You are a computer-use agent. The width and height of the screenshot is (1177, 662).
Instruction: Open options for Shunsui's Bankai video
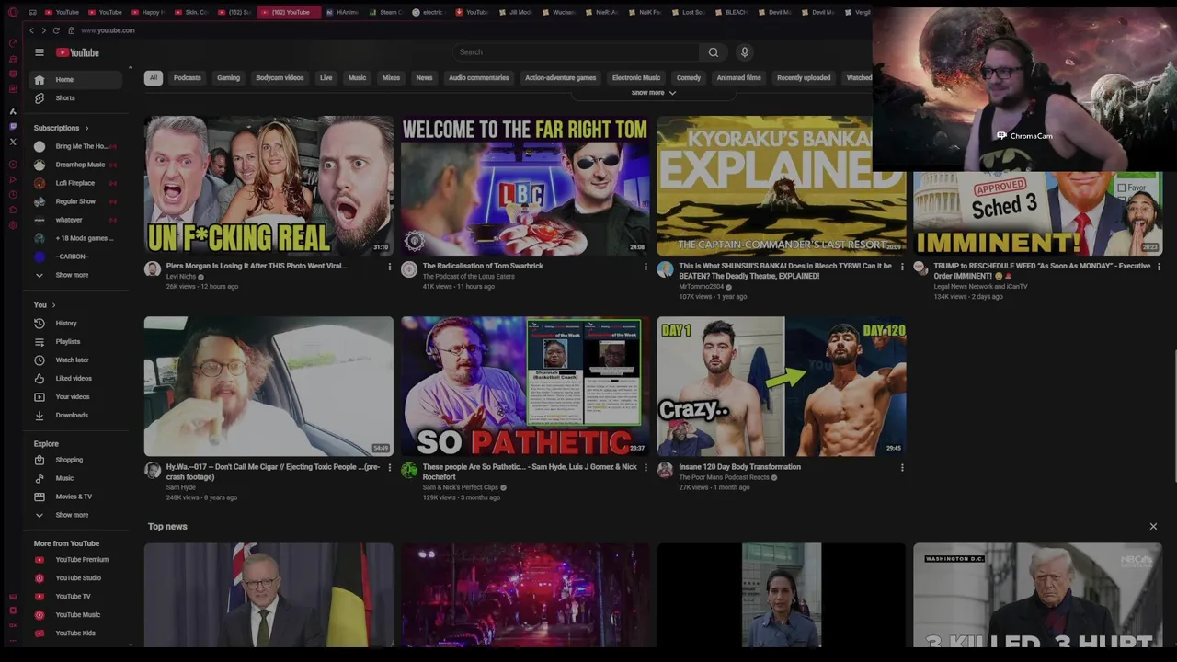[902, 267]
